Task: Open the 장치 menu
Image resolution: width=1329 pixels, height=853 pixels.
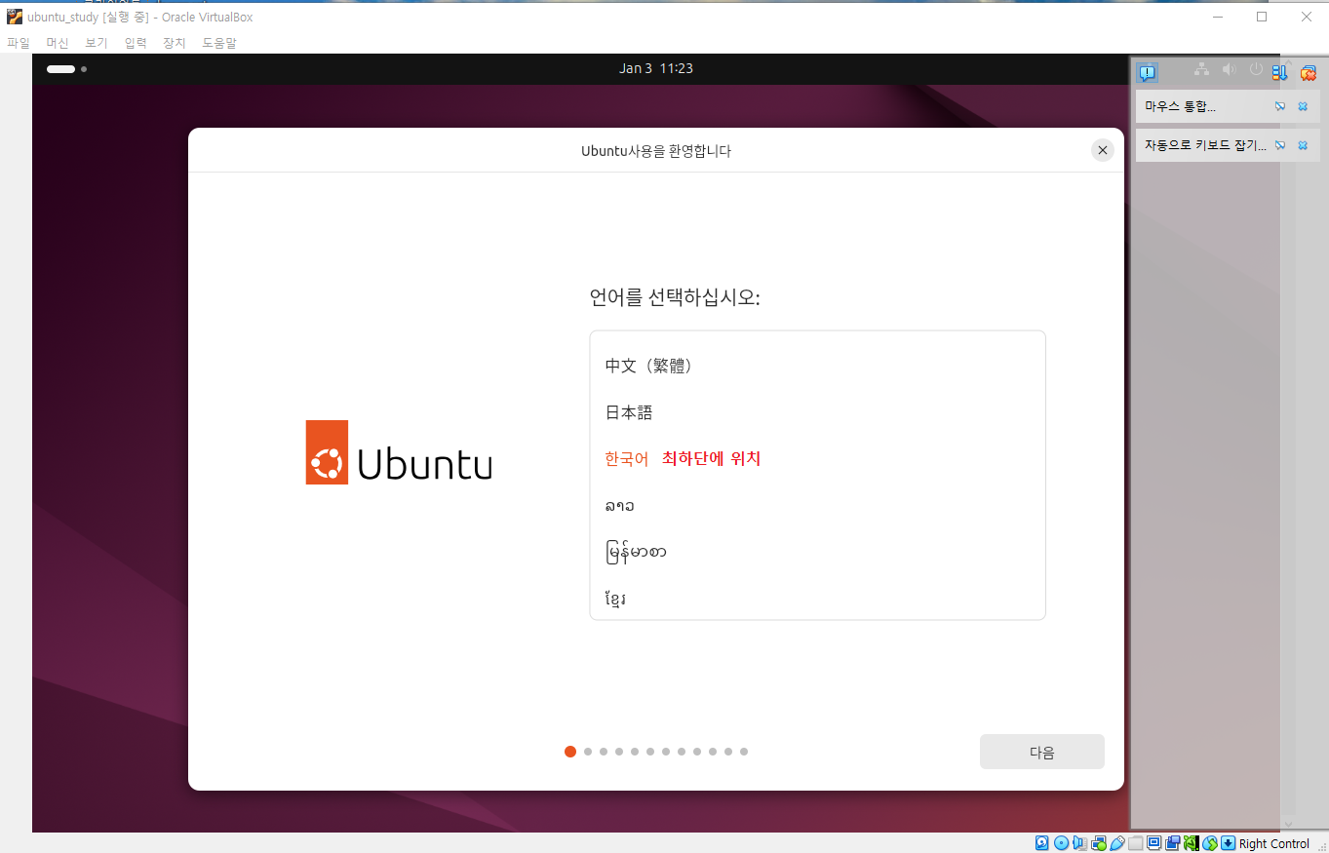Action: tap(175, 43)
